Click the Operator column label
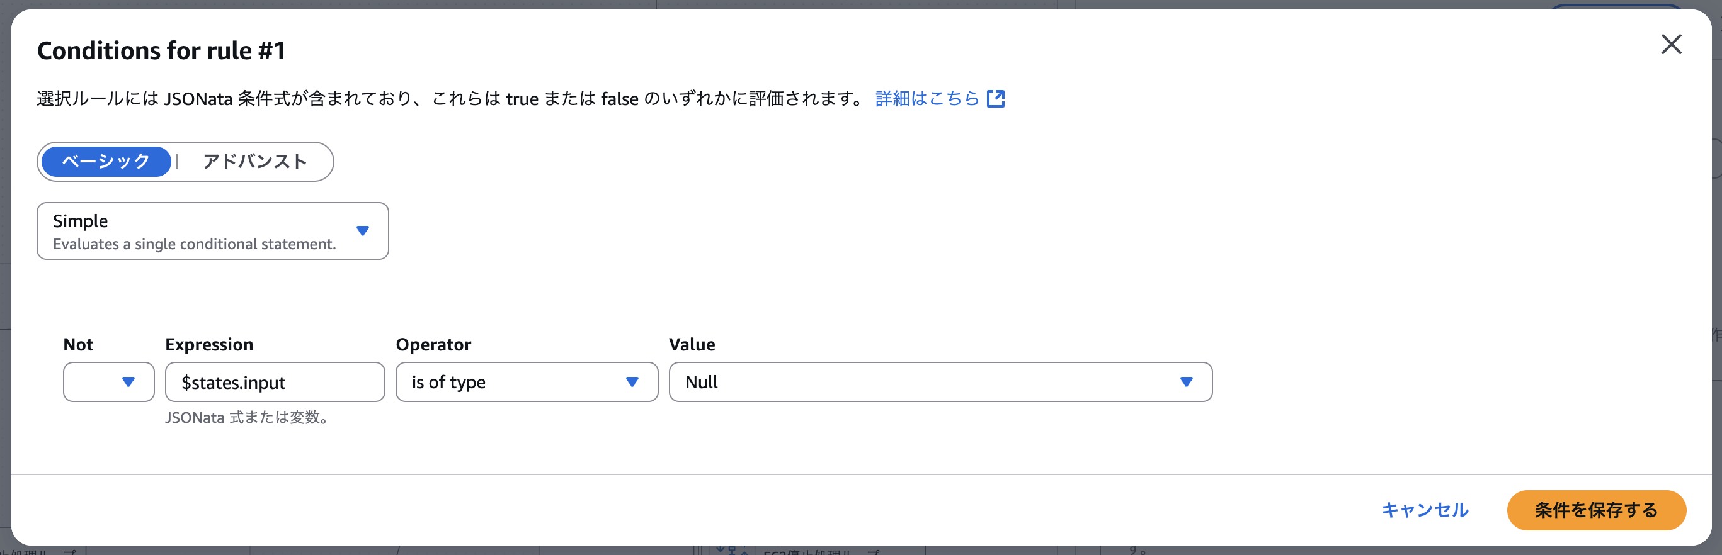This screenshot has width=1722, height=555. click(x=433, y=345)
